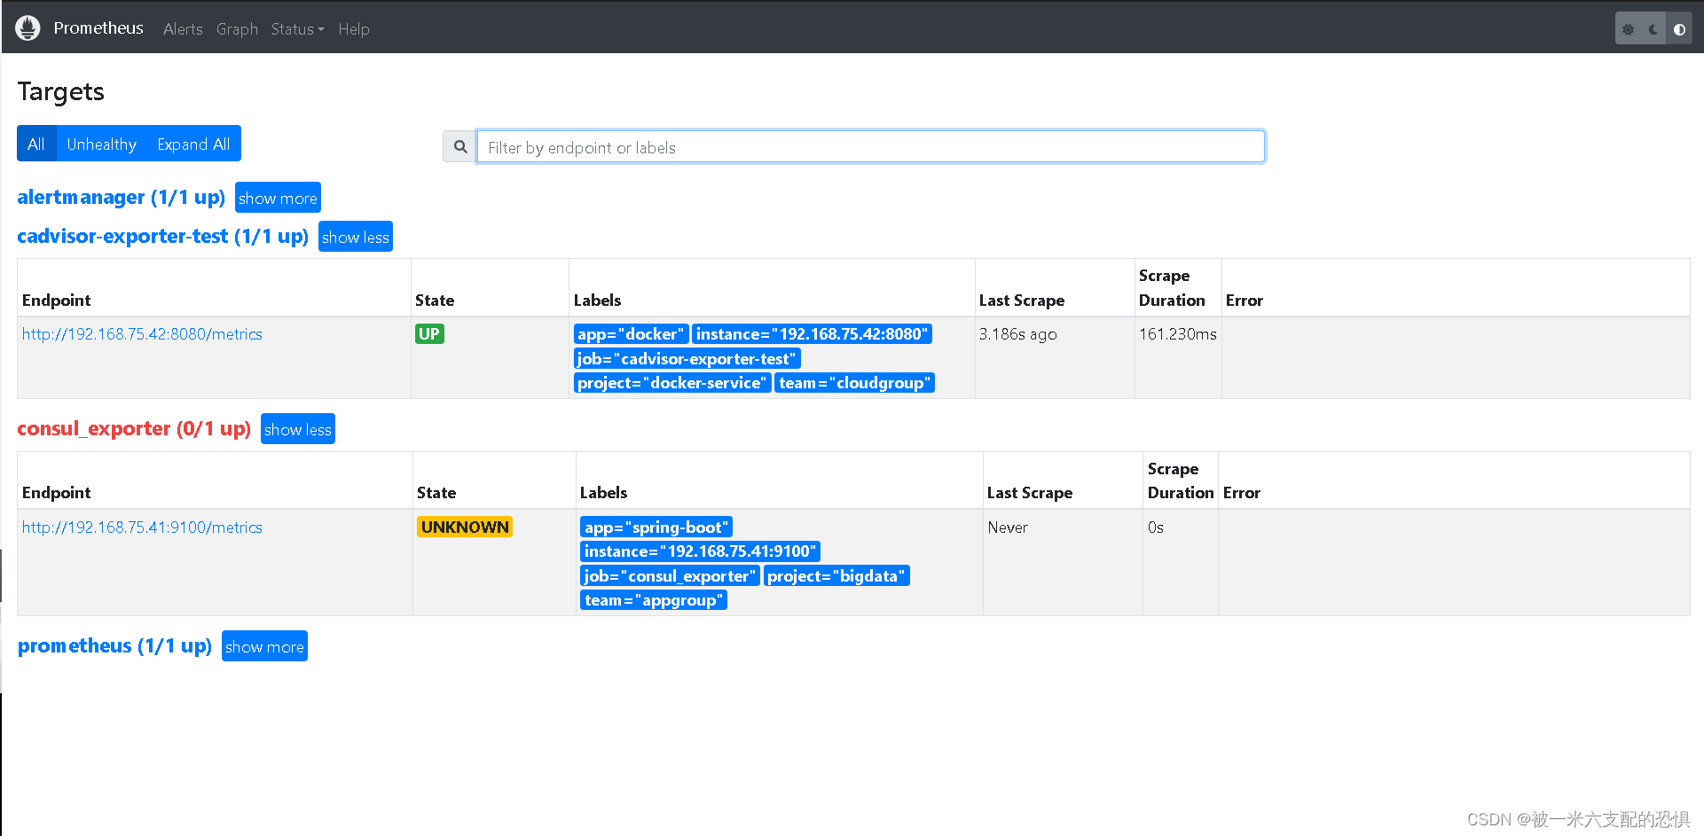Open the Alerts page

click(183, 29)
